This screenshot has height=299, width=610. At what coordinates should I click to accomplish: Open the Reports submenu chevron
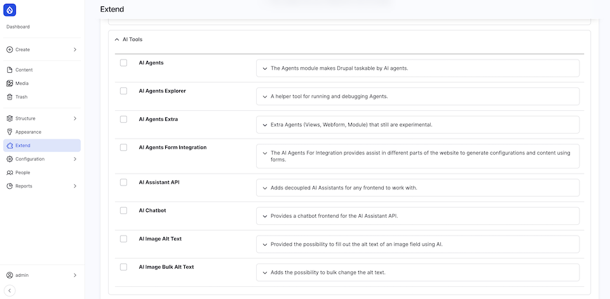tap(75, 186)
